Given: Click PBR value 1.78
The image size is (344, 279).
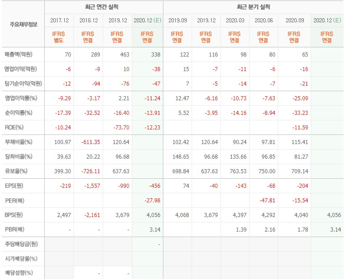Looking at the screenshot, I should tap(303, 230).
